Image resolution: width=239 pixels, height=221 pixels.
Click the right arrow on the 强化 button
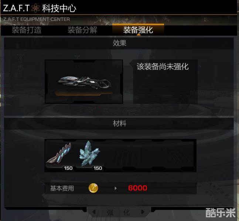point(143,212)
